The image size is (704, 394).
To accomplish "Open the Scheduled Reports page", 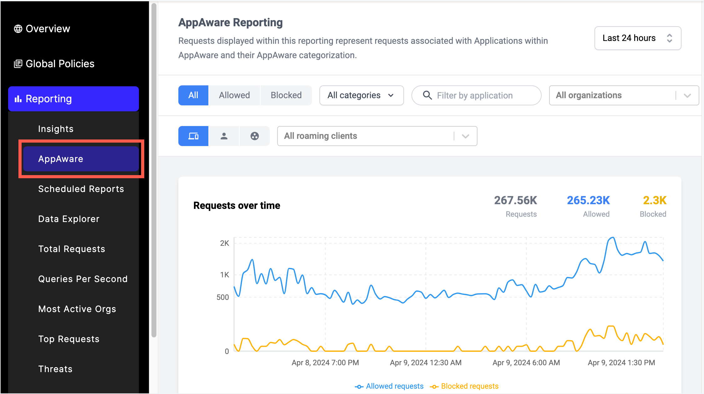I will click(x=81, y=189).
